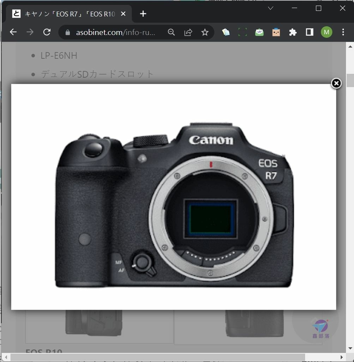Click the LP-E6NH list item text
The height and width of the screenshot is (362, 354).
(59, 56)
